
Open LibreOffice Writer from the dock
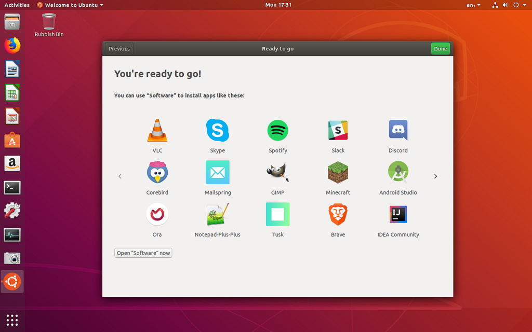[12, 69]
